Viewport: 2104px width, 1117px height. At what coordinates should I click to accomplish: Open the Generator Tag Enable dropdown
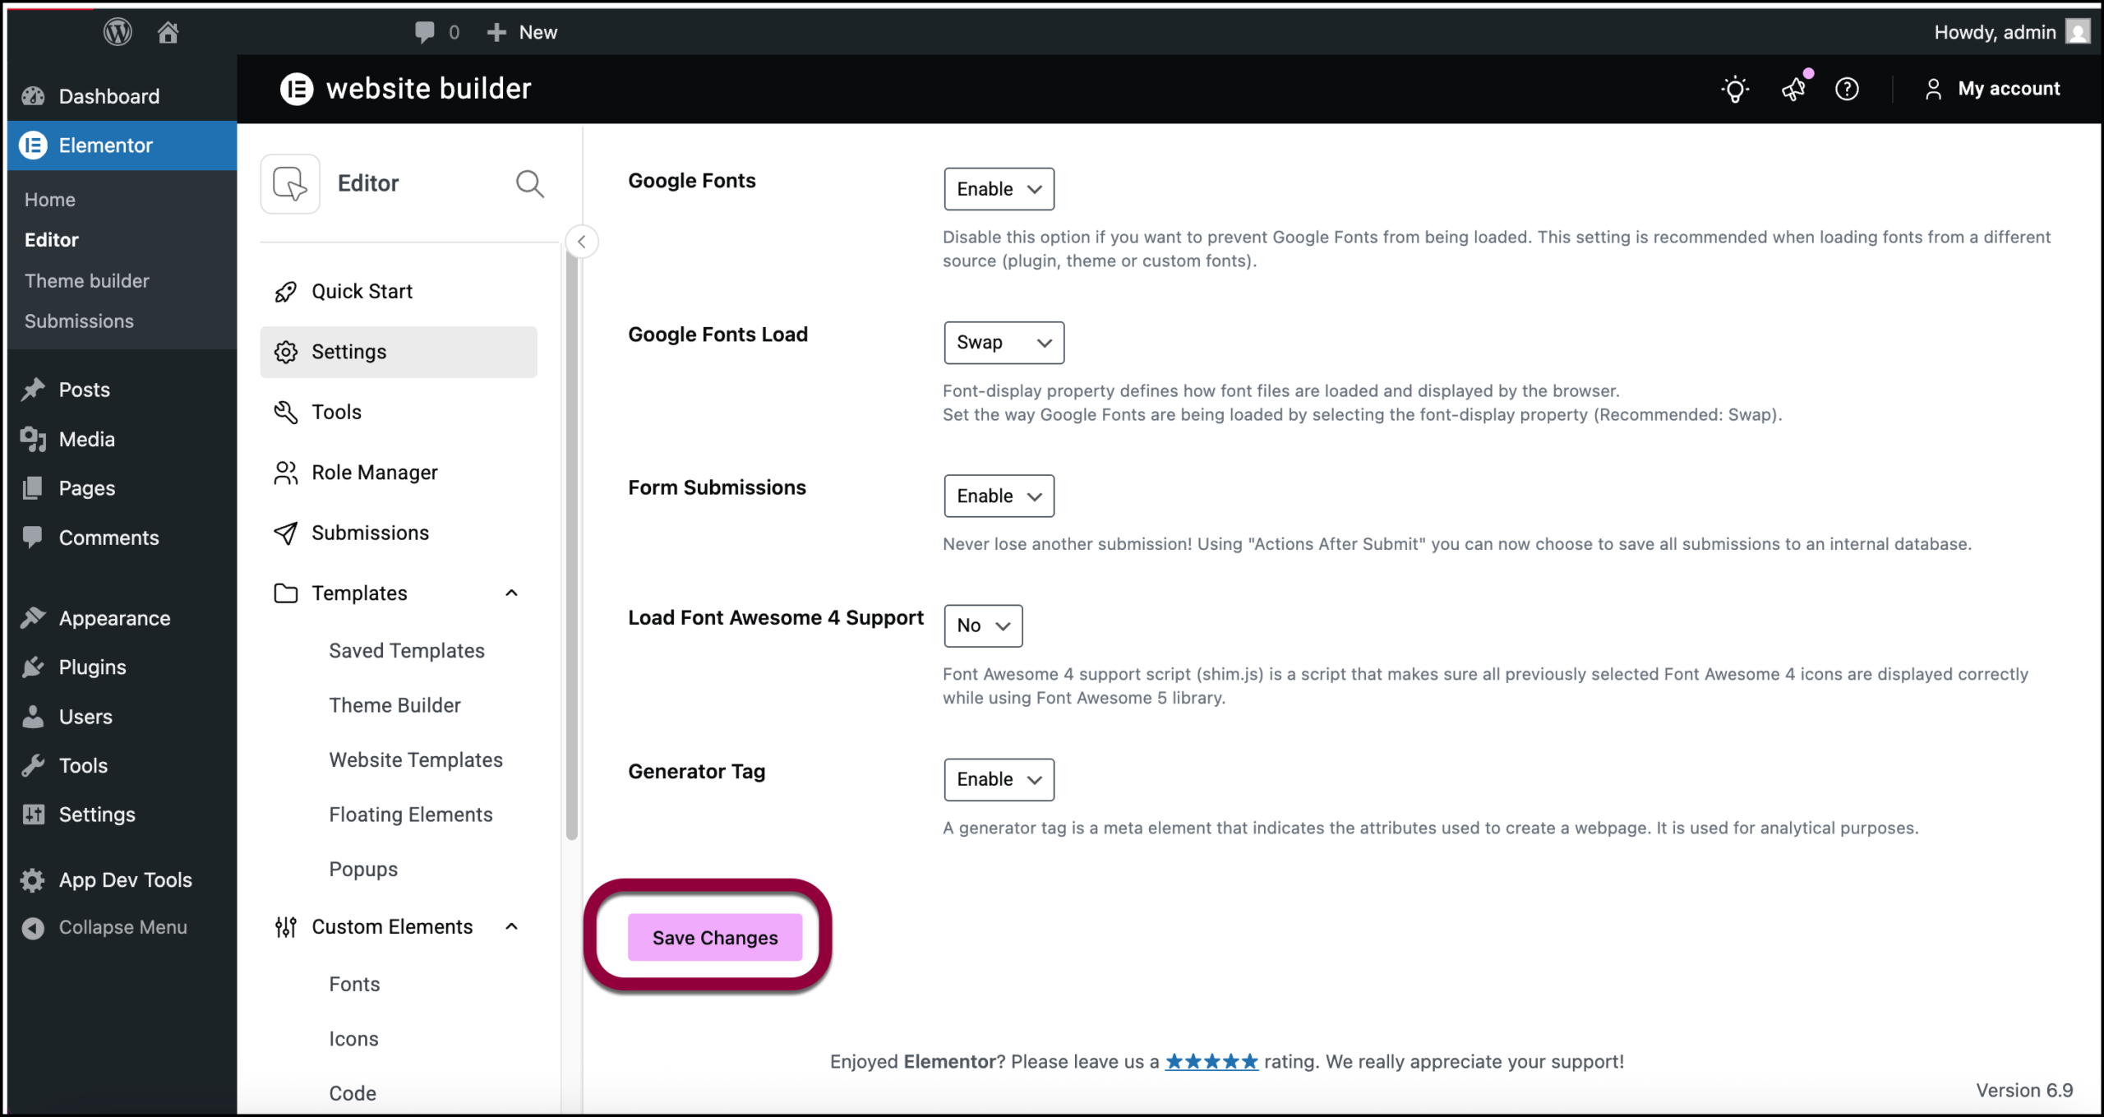coord(999,779)
